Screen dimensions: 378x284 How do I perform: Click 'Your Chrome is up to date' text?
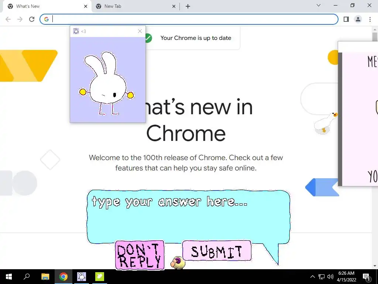point(196,38)
